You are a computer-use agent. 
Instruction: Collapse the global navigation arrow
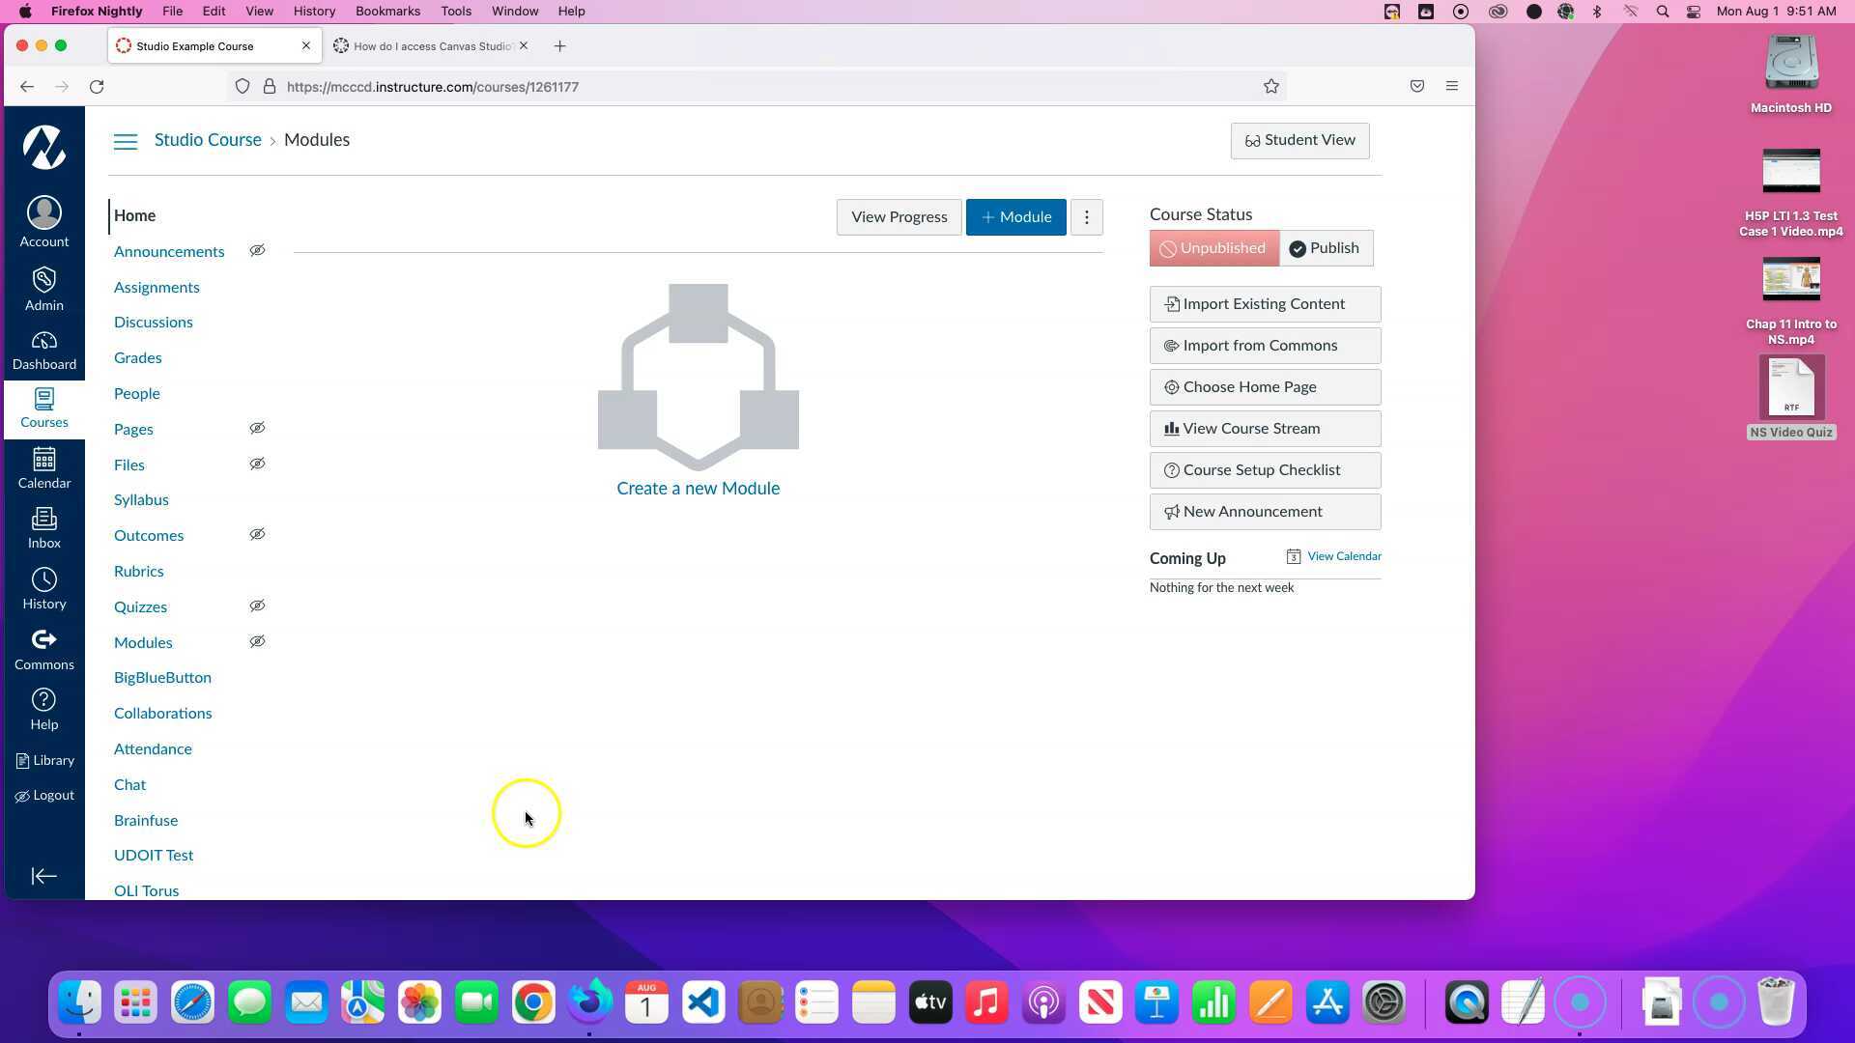(43, 876)
